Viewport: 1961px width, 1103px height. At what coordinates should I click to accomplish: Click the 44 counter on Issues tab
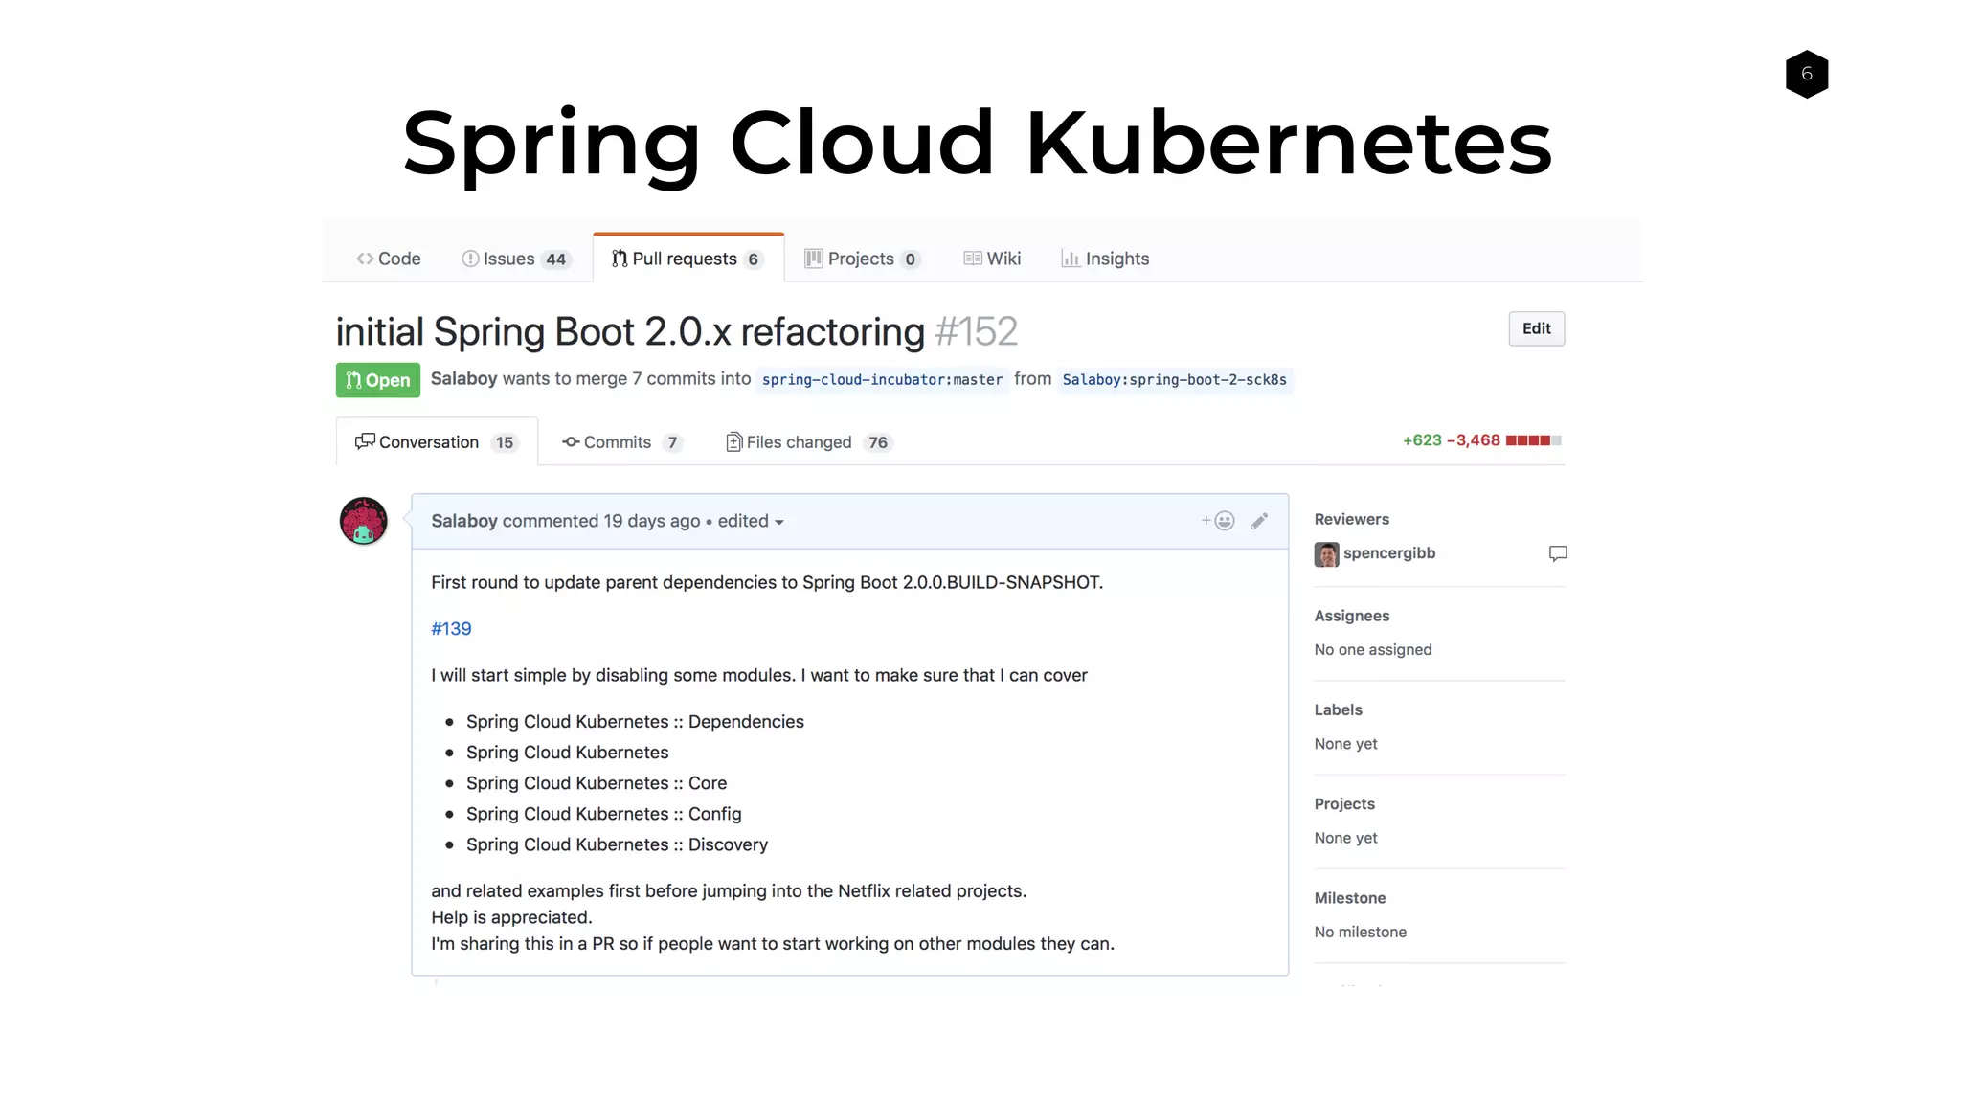coord(556,259)
